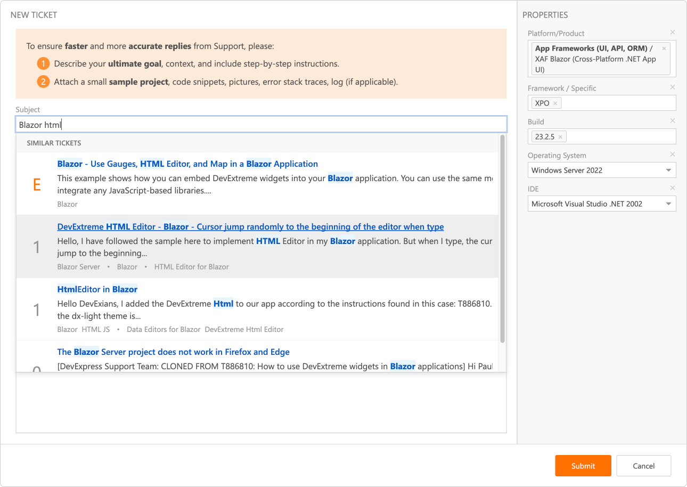Open the 'DevExtreme HTML Editor - Blazor' cursor jump ticket
This screenshot has height=487, width=687.
click(x=250, y=226)
